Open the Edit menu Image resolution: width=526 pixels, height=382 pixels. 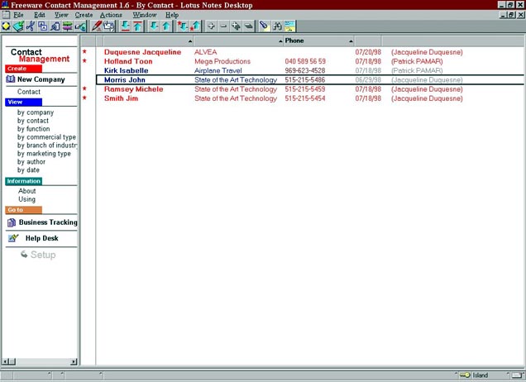39,15
